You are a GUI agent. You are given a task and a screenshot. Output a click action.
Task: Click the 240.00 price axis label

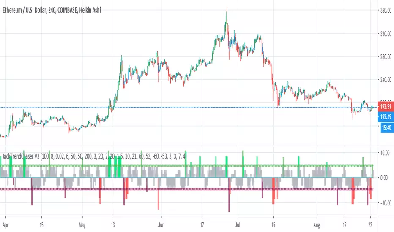pyautogui.click(x=386, y=80)
